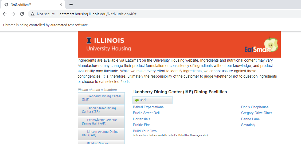Click the NetNutrition tab globe favicon
The height and width of the screenshot is (144, 301).
tap(6, 5)
